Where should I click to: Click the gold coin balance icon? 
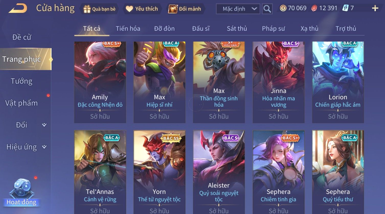pos(283,8)
